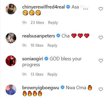Open brownyigboegwu's profile avatar
The width and height of the screenshot is (111, 98).
coord(11,90)
